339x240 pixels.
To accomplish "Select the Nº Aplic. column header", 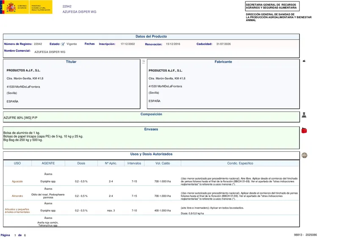I will (x=111, y=163).
